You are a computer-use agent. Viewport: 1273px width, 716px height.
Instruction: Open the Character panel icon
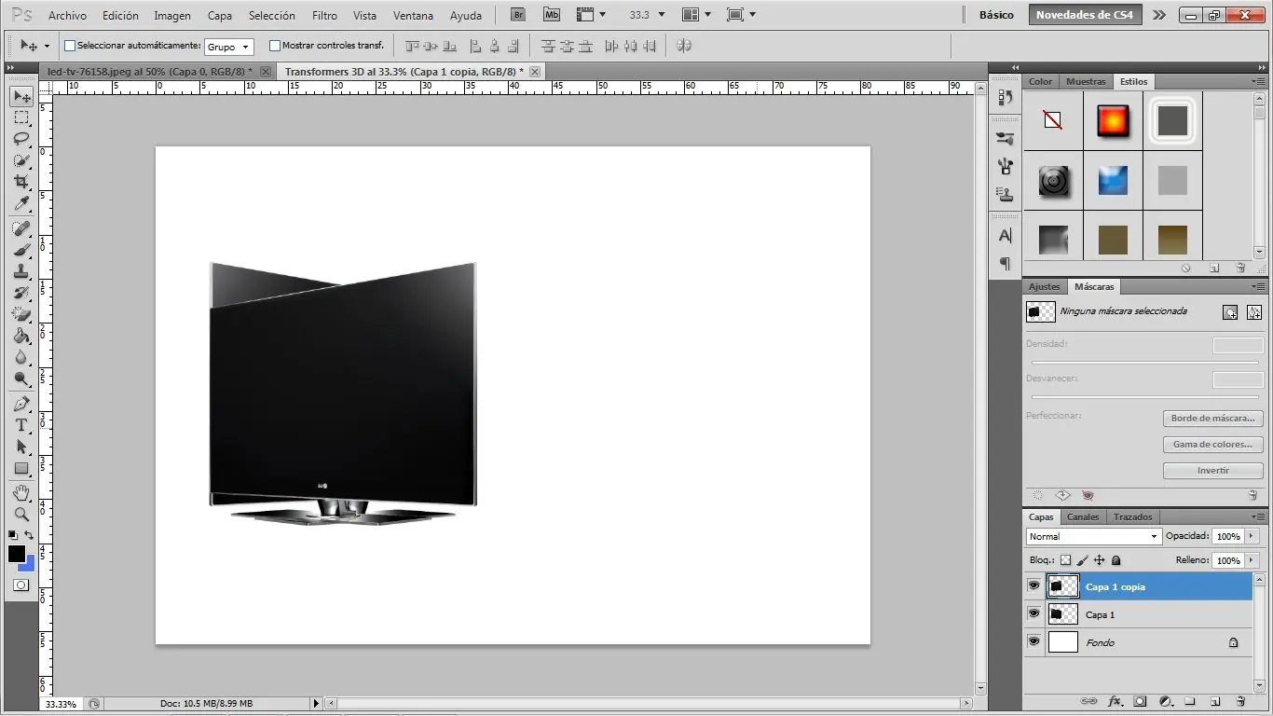tap(1005, 236)
